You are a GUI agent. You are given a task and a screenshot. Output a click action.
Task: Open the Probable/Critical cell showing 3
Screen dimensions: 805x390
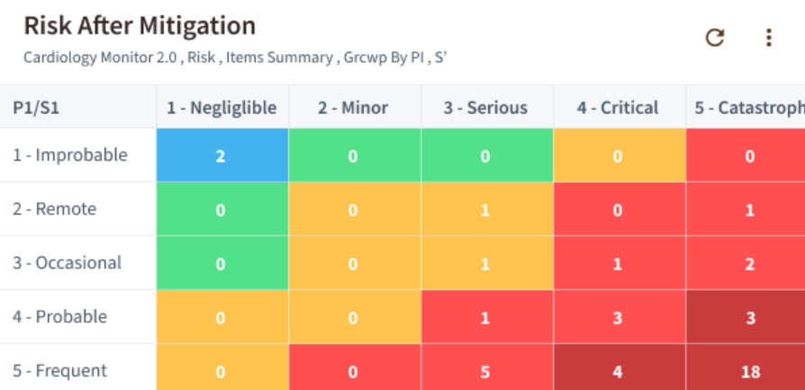pos(619,316)
